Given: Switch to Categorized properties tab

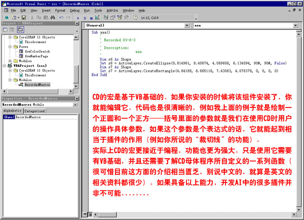Looking at the screenshot, I should [x=34, y=111].
